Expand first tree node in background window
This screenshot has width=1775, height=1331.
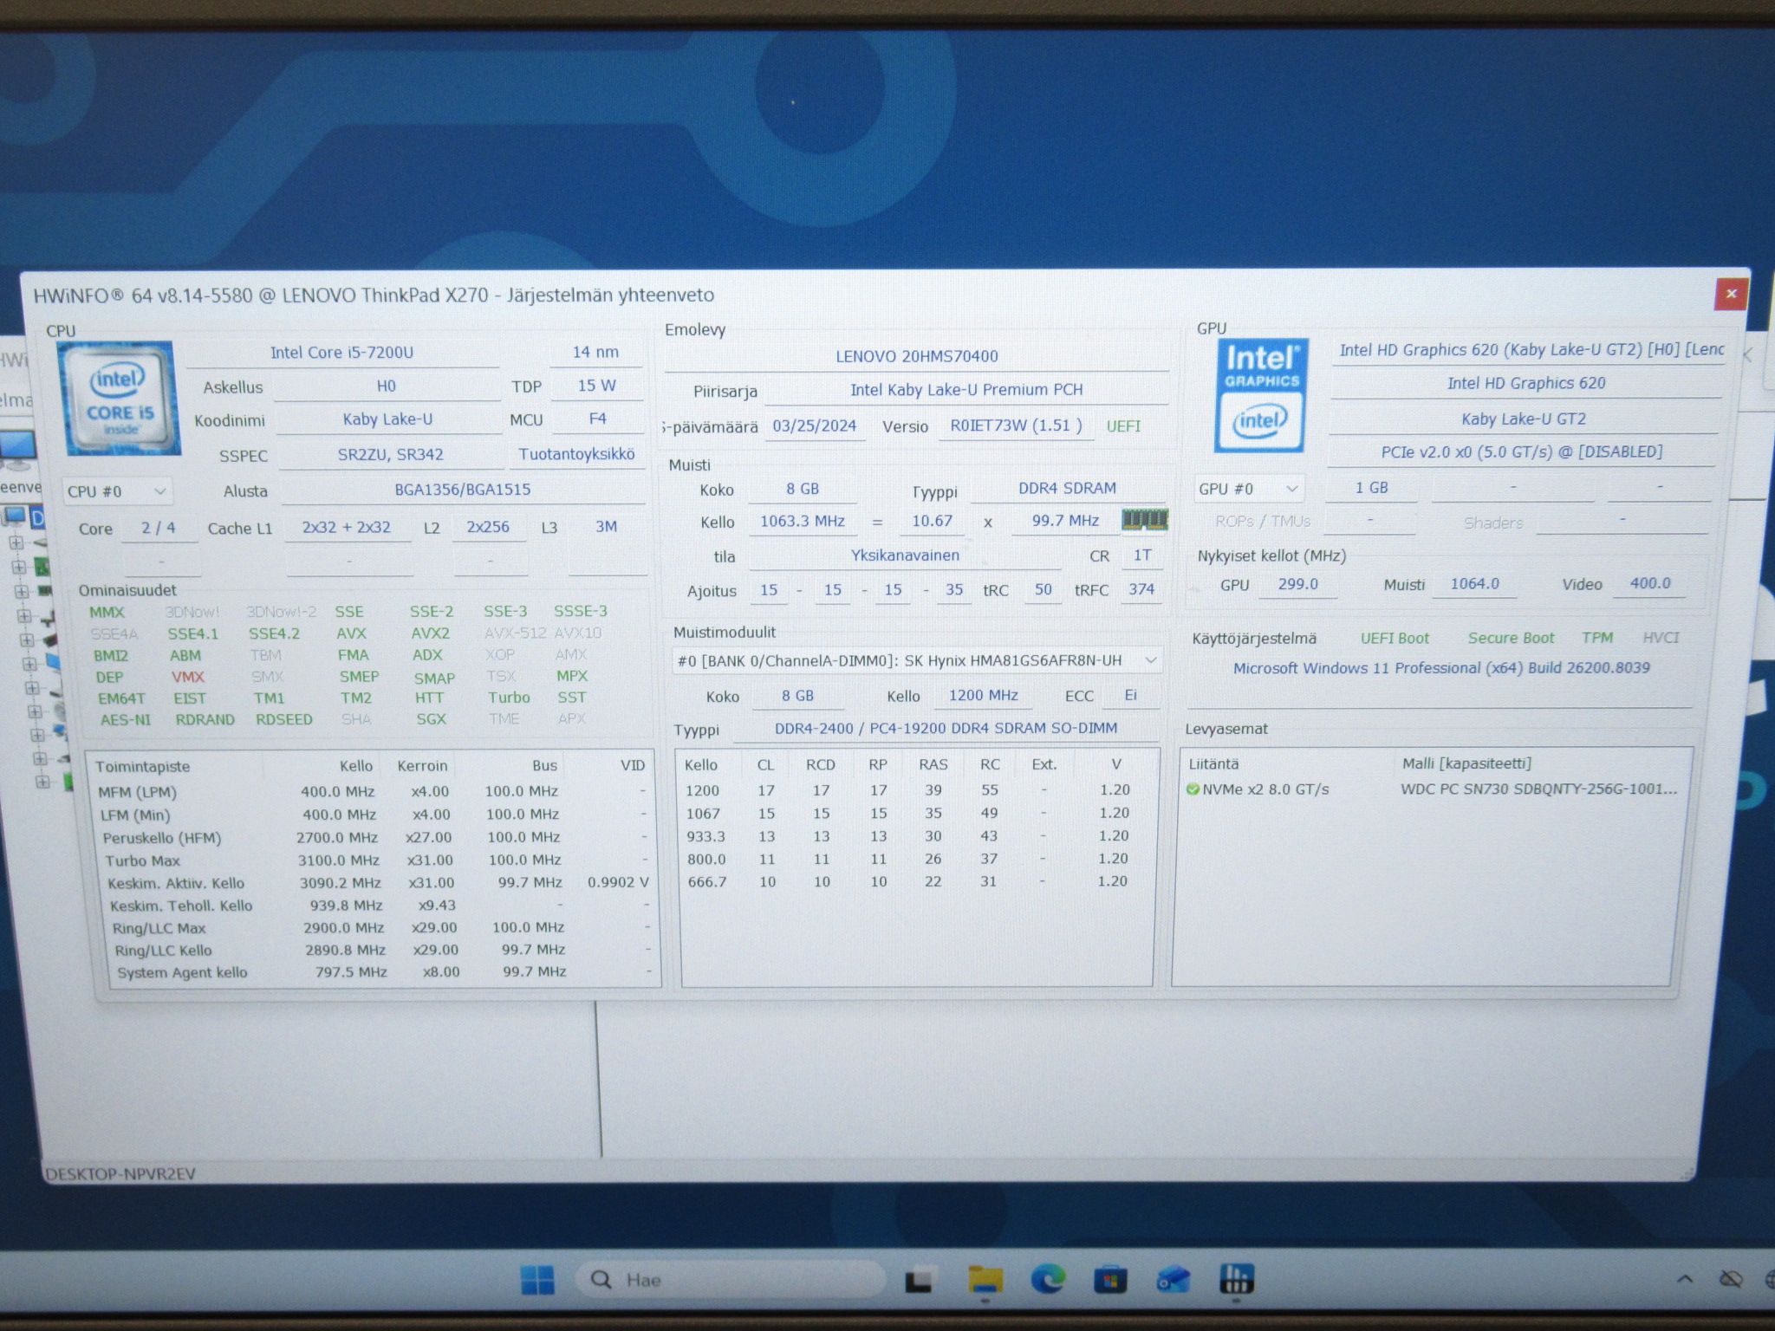click(16, 543)
